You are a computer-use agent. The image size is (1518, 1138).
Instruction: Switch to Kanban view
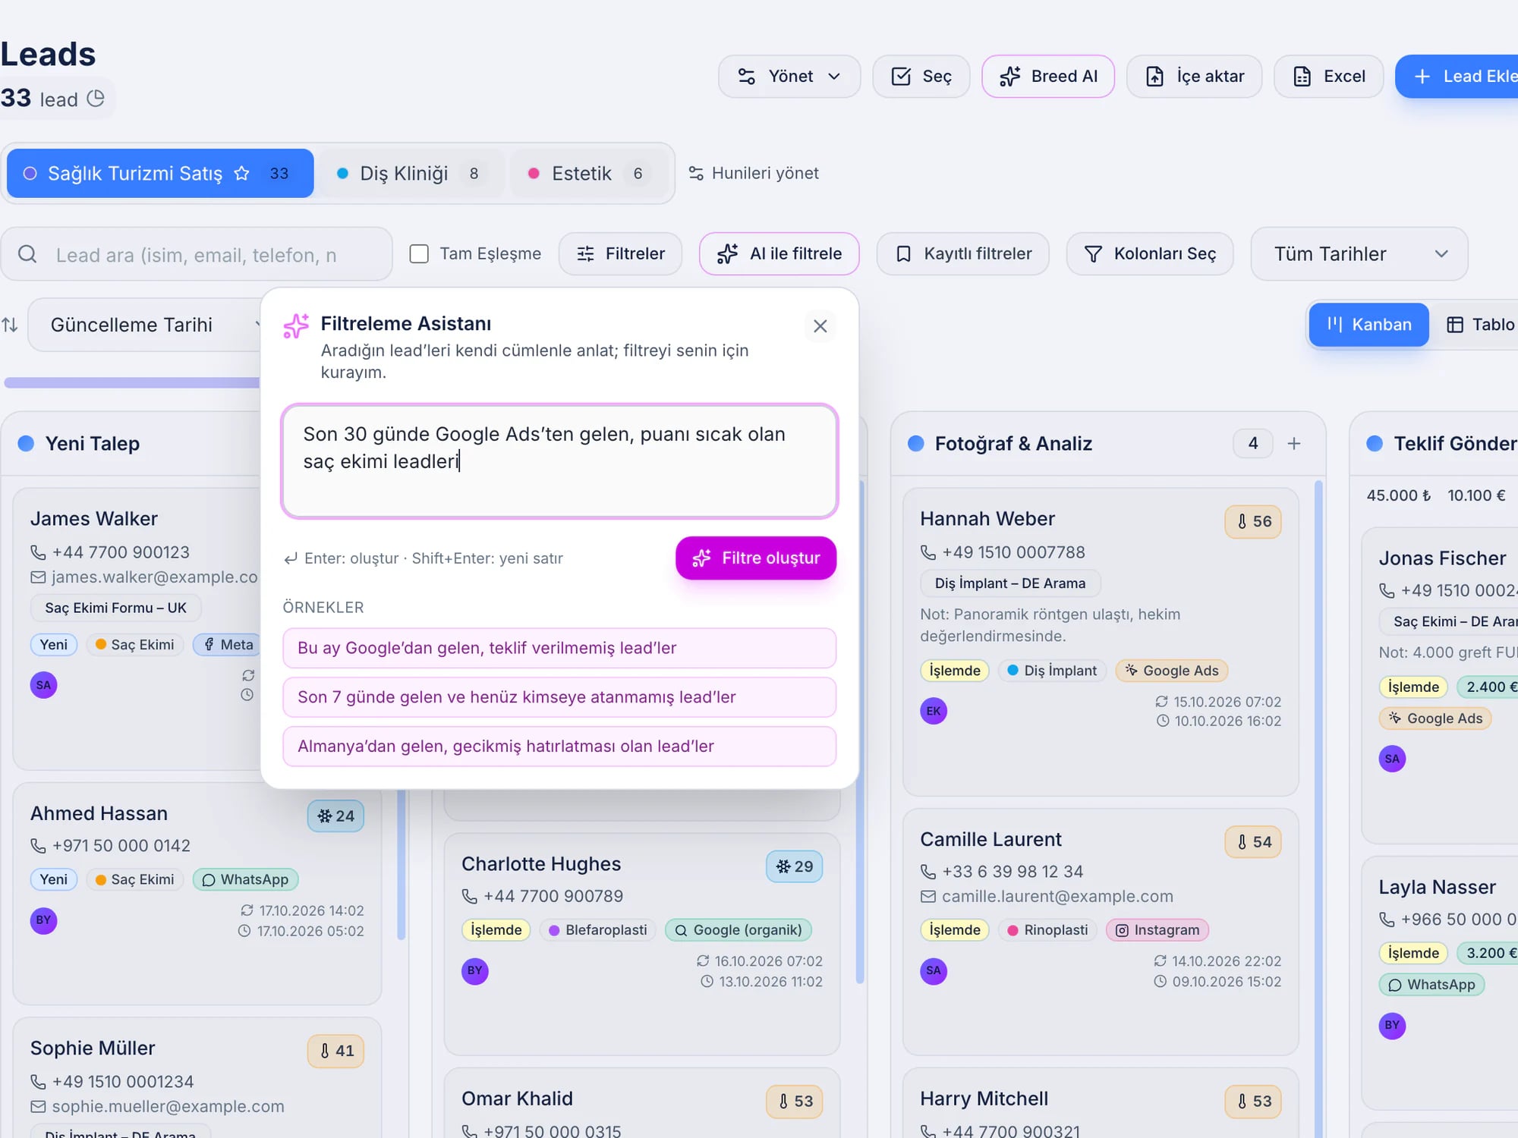tap(1369, 325)
